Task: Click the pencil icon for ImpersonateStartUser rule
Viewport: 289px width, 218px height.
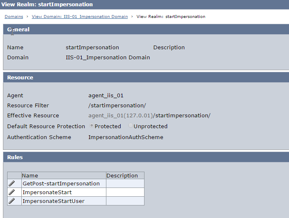Action: (12, 201)
